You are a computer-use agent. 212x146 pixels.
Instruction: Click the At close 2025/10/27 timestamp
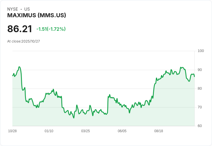click(x=24, y=41)
